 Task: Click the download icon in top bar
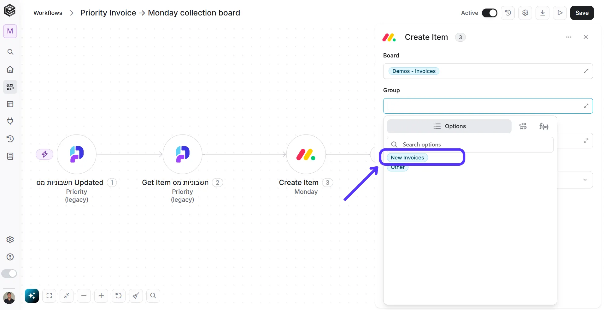tap(542, 13)
